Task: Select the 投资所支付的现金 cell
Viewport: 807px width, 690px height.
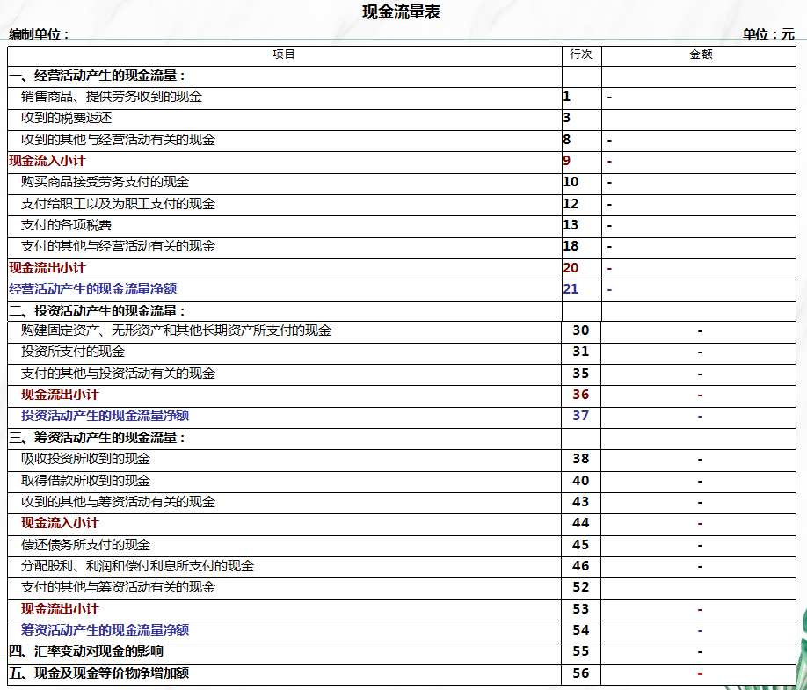Action: [284, 353]
